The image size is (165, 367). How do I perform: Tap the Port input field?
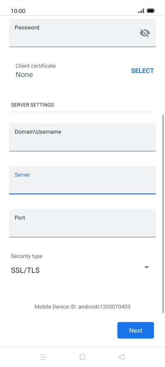(82, 223)
